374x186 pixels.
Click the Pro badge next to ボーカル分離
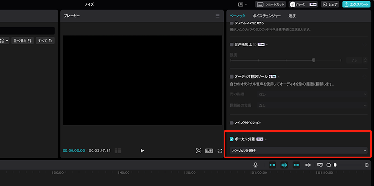coord(260,139)
